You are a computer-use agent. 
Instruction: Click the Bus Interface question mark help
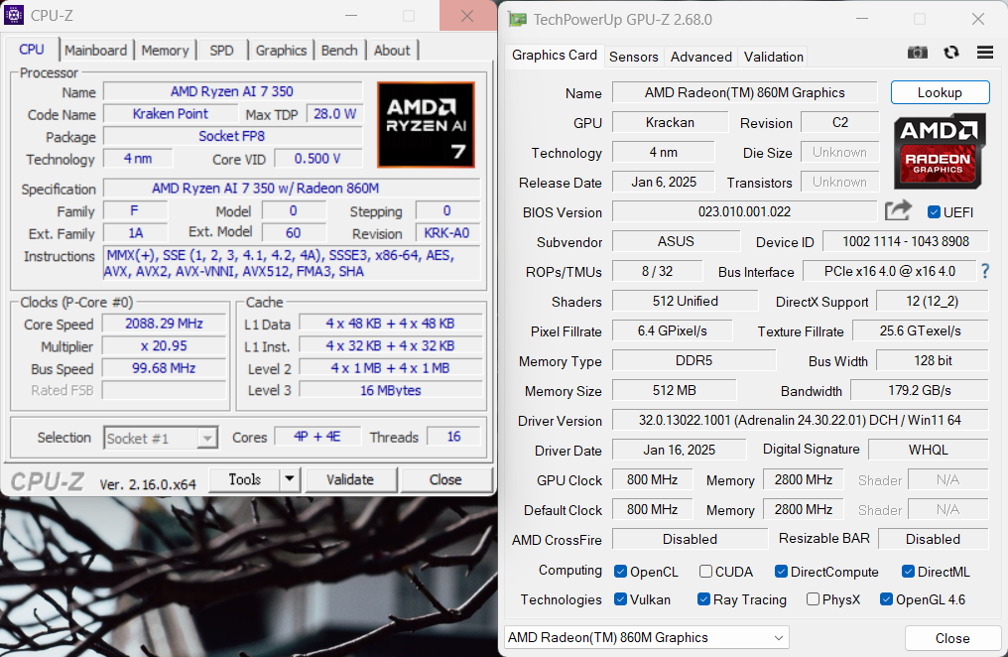(x=985, y=271)
